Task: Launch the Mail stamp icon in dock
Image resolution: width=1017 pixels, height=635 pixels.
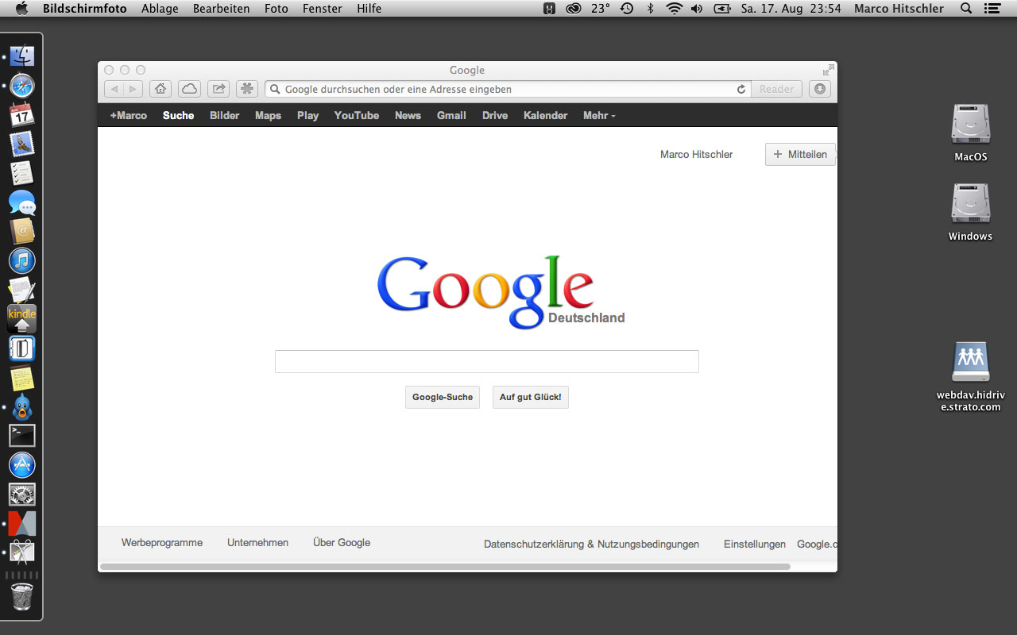Action: tap(22, 144)
